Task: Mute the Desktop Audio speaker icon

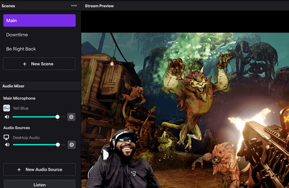Action: coord(7,145)
